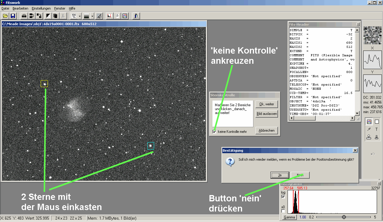Uncheck 'keine Kontrolle mehr' checkbox
This screenshot has height=222, width=383.
(x=214, y=132)
